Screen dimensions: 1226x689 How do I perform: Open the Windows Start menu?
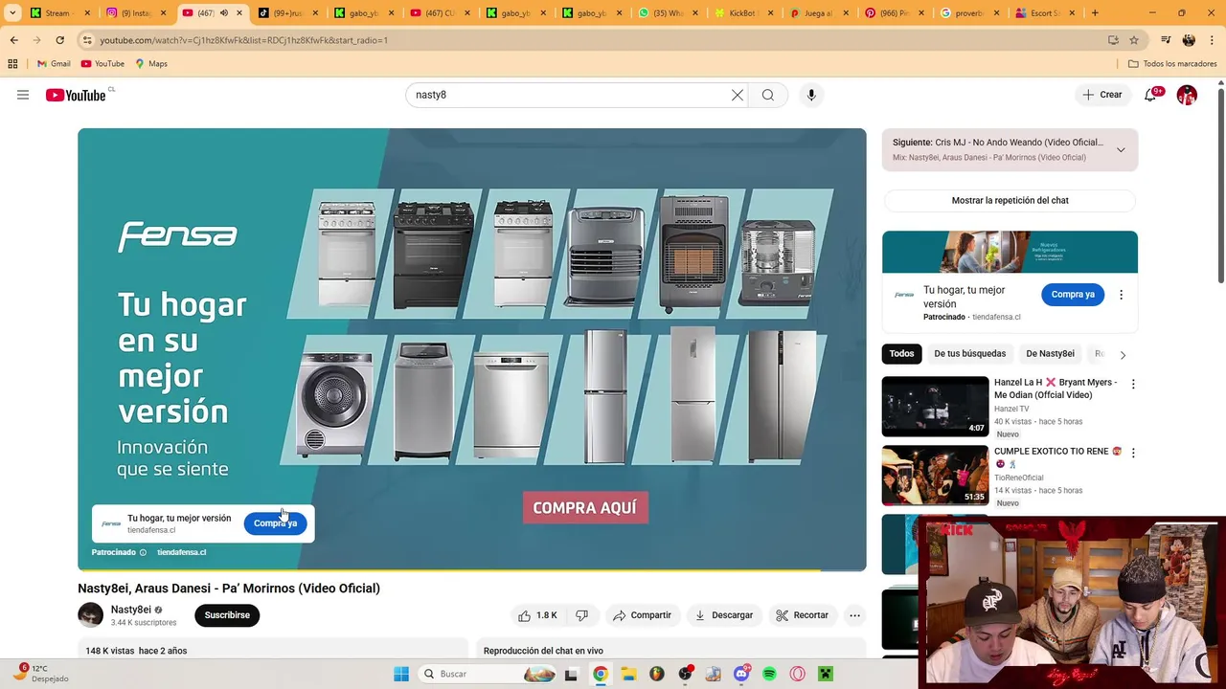(401, 674)
